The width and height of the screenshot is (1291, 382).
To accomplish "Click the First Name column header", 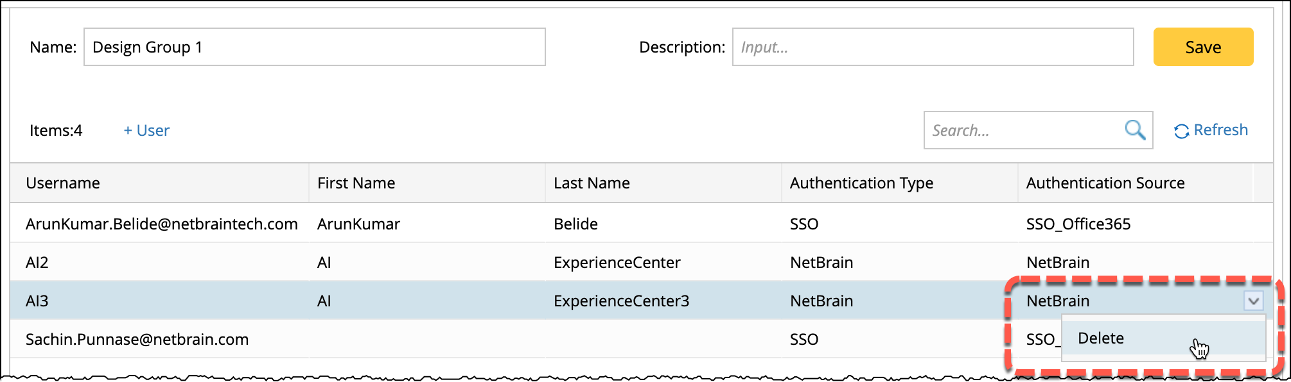I will point(356,183).
